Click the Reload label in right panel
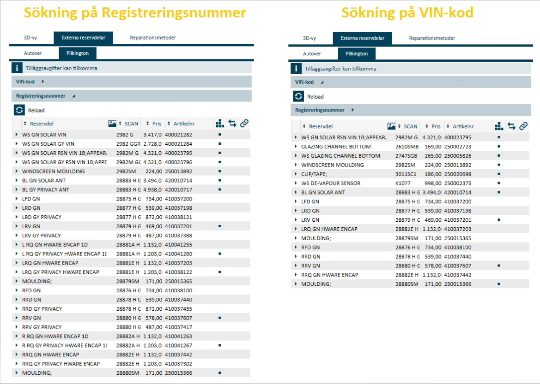The image size is (540, 384). pyautogui.click(x=316, y=97)
